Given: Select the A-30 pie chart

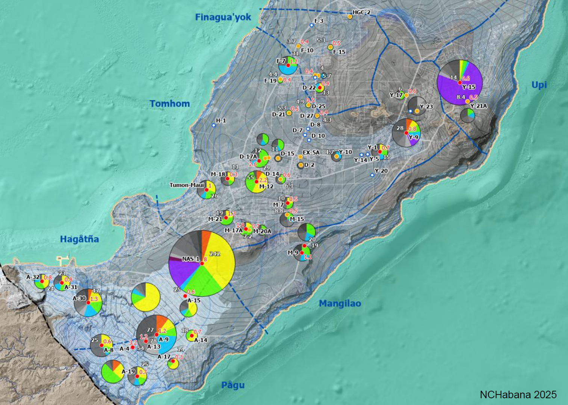Looking at the screenshot, I should pos(88,303).
